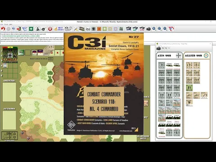The height and width of the screenshot is (162, 216).
Task: Click the crossed tools toolbar icon
Action: 76,29
